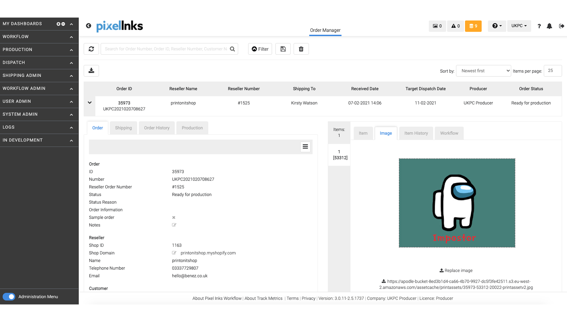Image resolution: width=567 pixels, height=322 pixels.
Task: Click the back arrow beside the pixelInks logo
Action: [88, 26]
